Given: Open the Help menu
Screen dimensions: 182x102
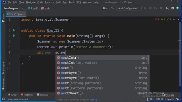Looking at the screenshot, I should coord(96,2).
